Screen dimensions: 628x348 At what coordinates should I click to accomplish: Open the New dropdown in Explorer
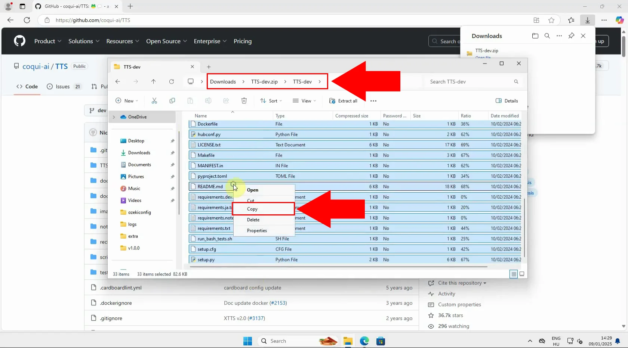[x=127, y=101]
